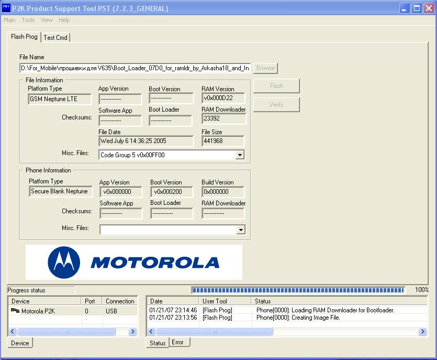The width and height of the screenshot is (437, 360).
Task: Click the USB connection cell
Action: tap(111, 311)
